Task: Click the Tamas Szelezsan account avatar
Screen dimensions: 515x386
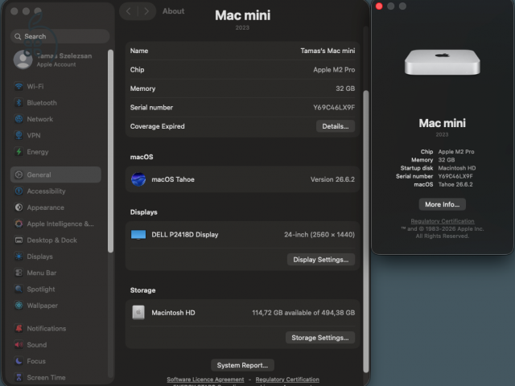Action: (x=23, y=60)
